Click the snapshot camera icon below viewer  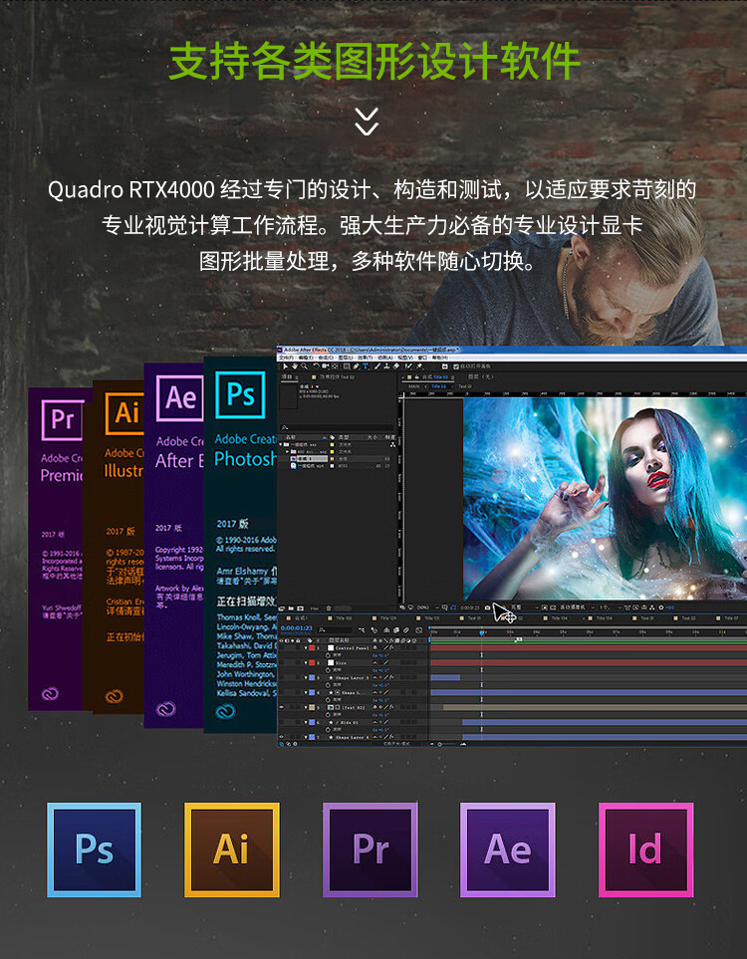click(x=488, y=607)
